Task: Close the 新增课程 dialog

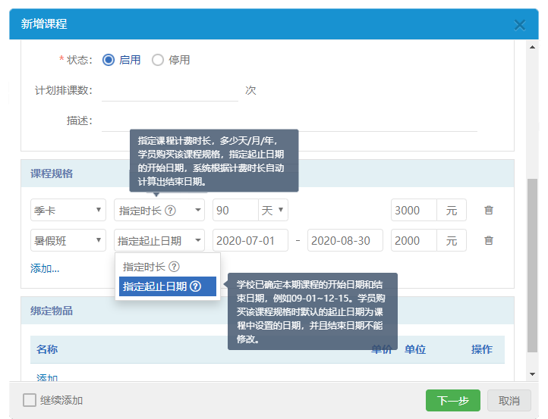Action: point(520,24)
